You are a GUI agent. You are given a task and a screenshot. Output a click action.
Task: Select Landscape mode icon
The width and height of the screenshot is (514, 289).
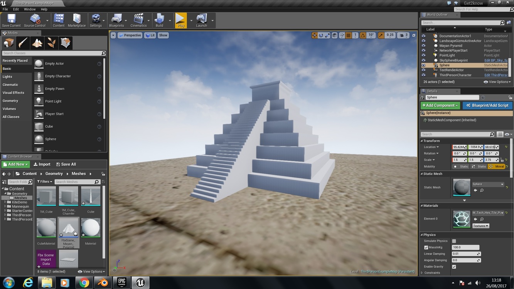pos(37,43)
